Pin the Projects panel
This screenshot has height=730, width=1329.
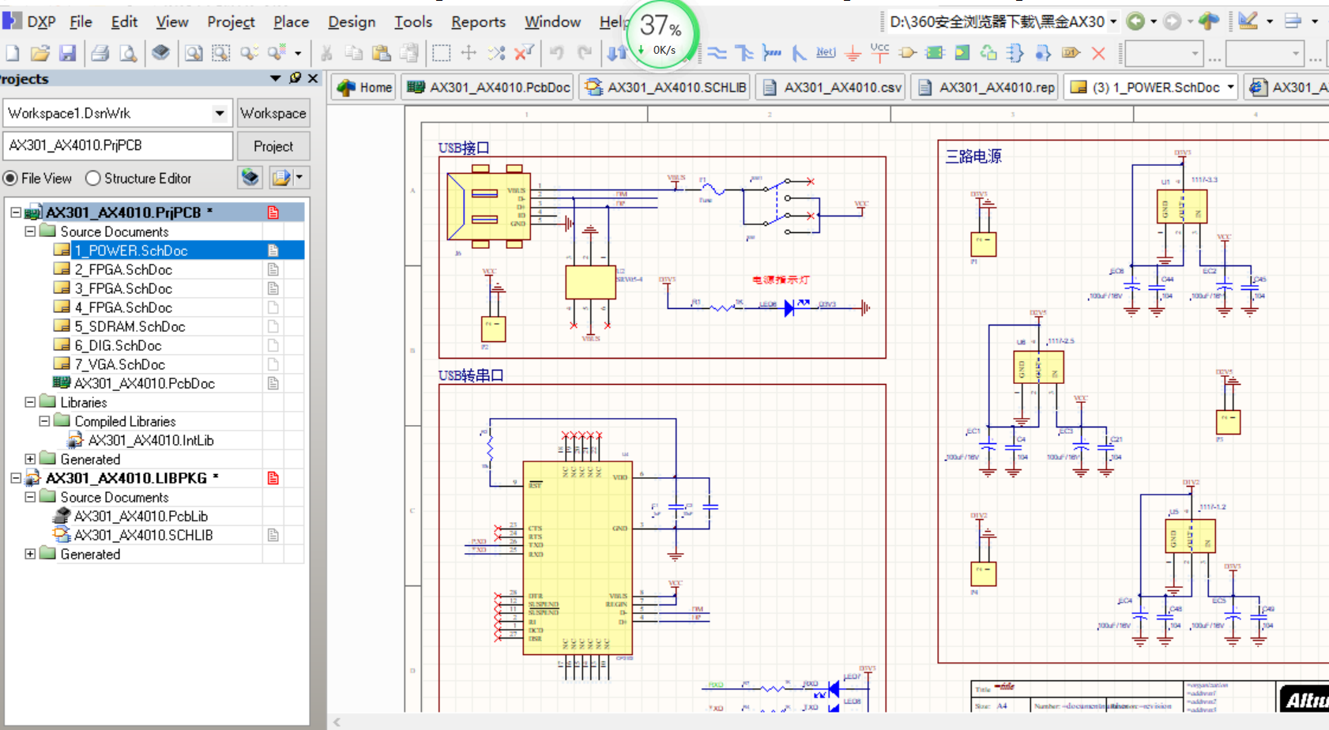(x=295, y=78)
